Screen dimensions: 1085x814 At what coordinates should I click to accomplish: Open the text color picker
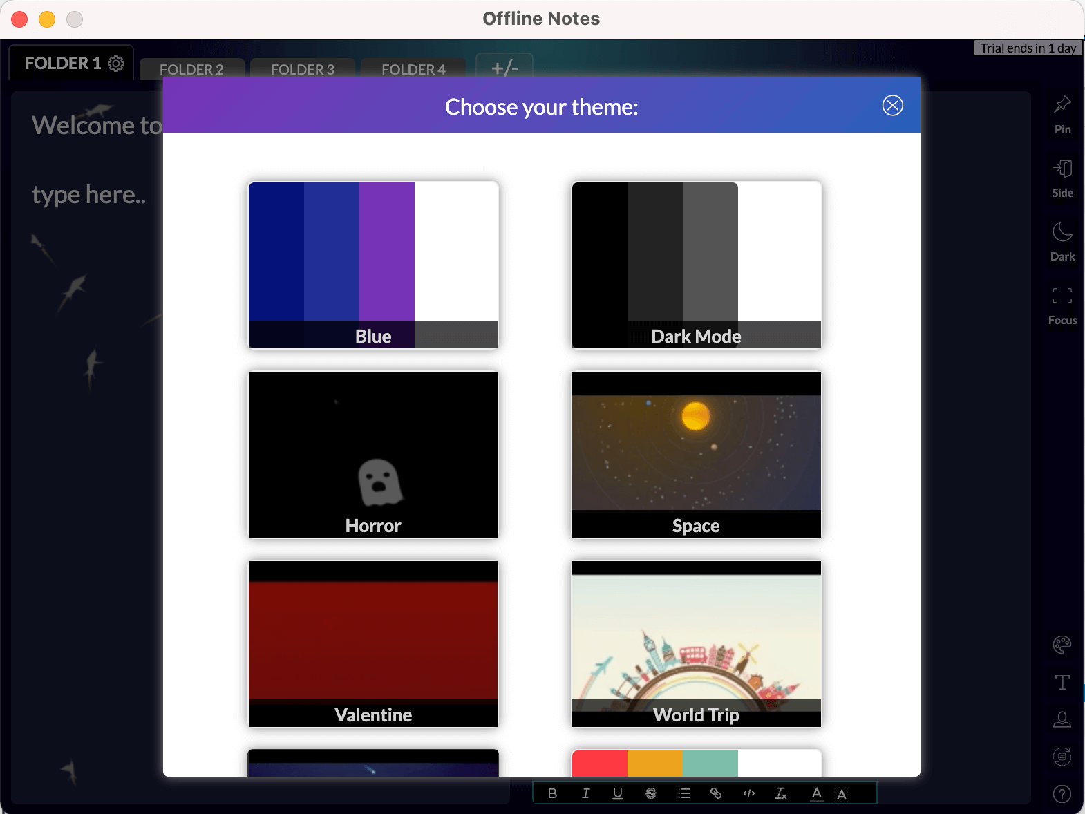(817, 793)
